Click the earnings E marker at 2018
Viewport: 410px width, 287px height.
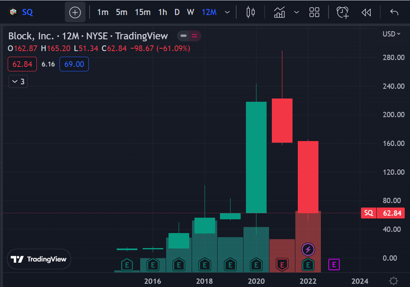point(205,265)
